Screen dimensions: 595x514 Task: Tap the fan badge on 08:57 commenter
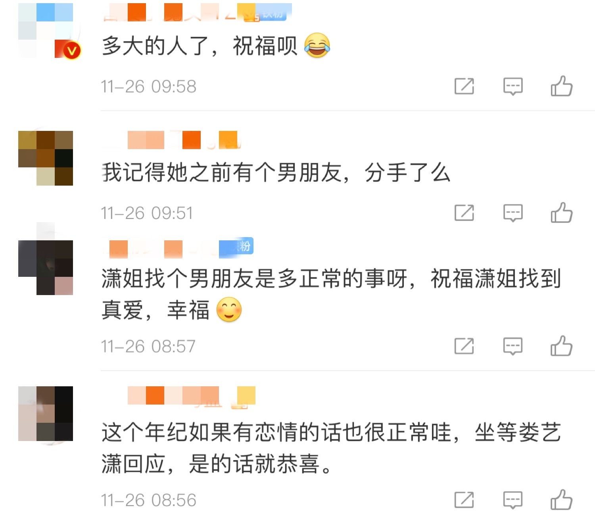click(237, 246)
